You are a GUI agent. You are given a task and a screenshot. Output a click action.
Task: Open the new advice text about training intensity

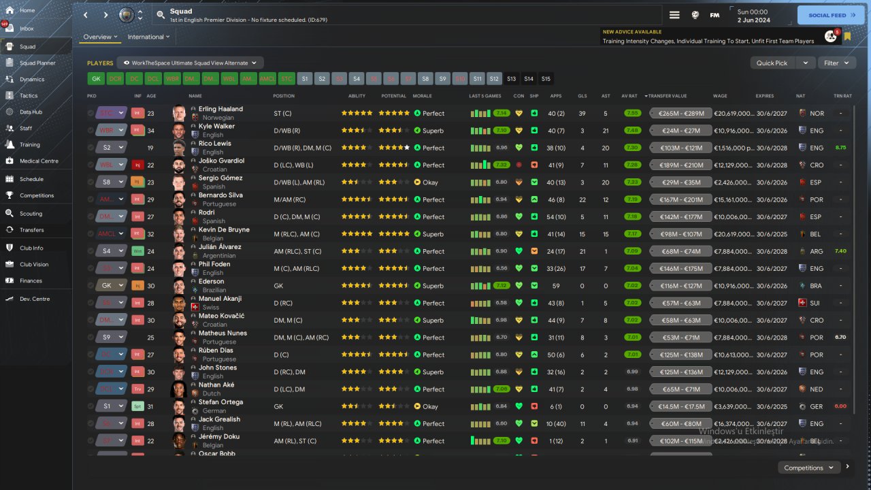click(708, 41)
